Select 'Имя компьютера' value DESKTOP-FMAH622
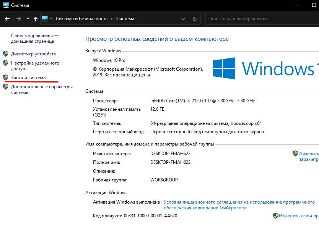319x233 pixels. click(x=170, y=154)
